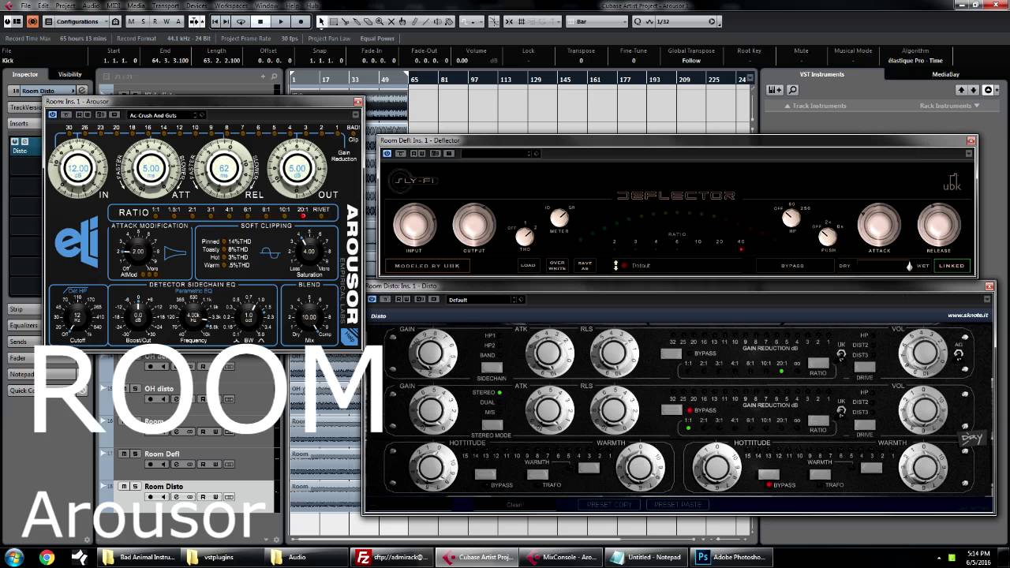Viewport: 1010px width, 568px height.
Task: Click the Disto PRESET COPY button
Action: pos(609,504)
